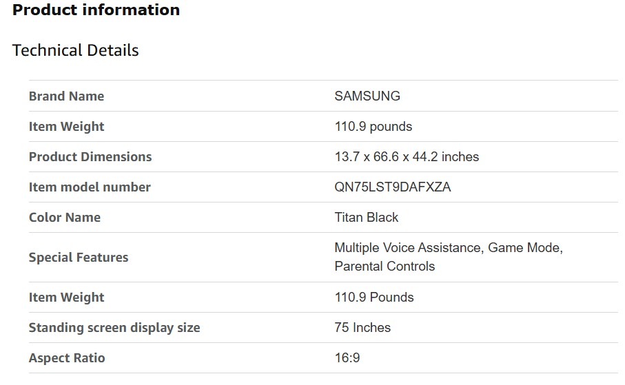Click the Product information heading
This screenshot has height=385, width=625.
pos(96,10)
